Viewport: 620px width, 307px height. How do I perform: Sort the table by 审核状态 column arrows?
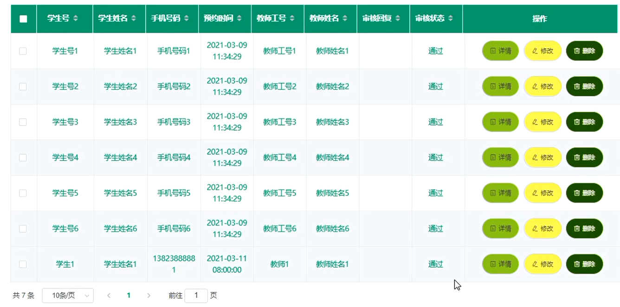[x=451, y=19]
